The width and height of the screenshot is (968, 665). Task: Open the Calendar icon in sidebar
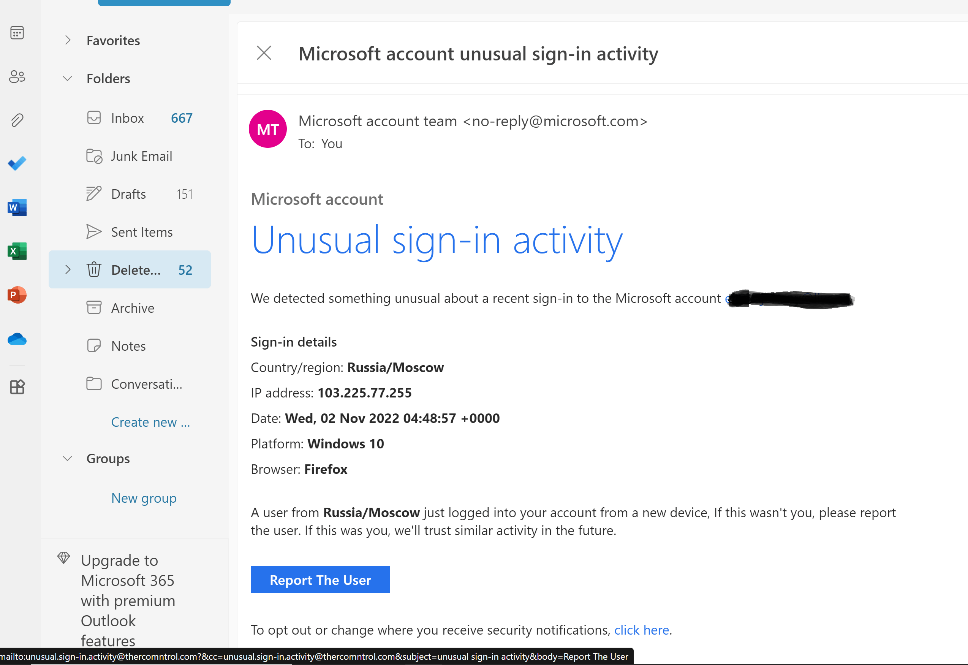pos(17,33)
